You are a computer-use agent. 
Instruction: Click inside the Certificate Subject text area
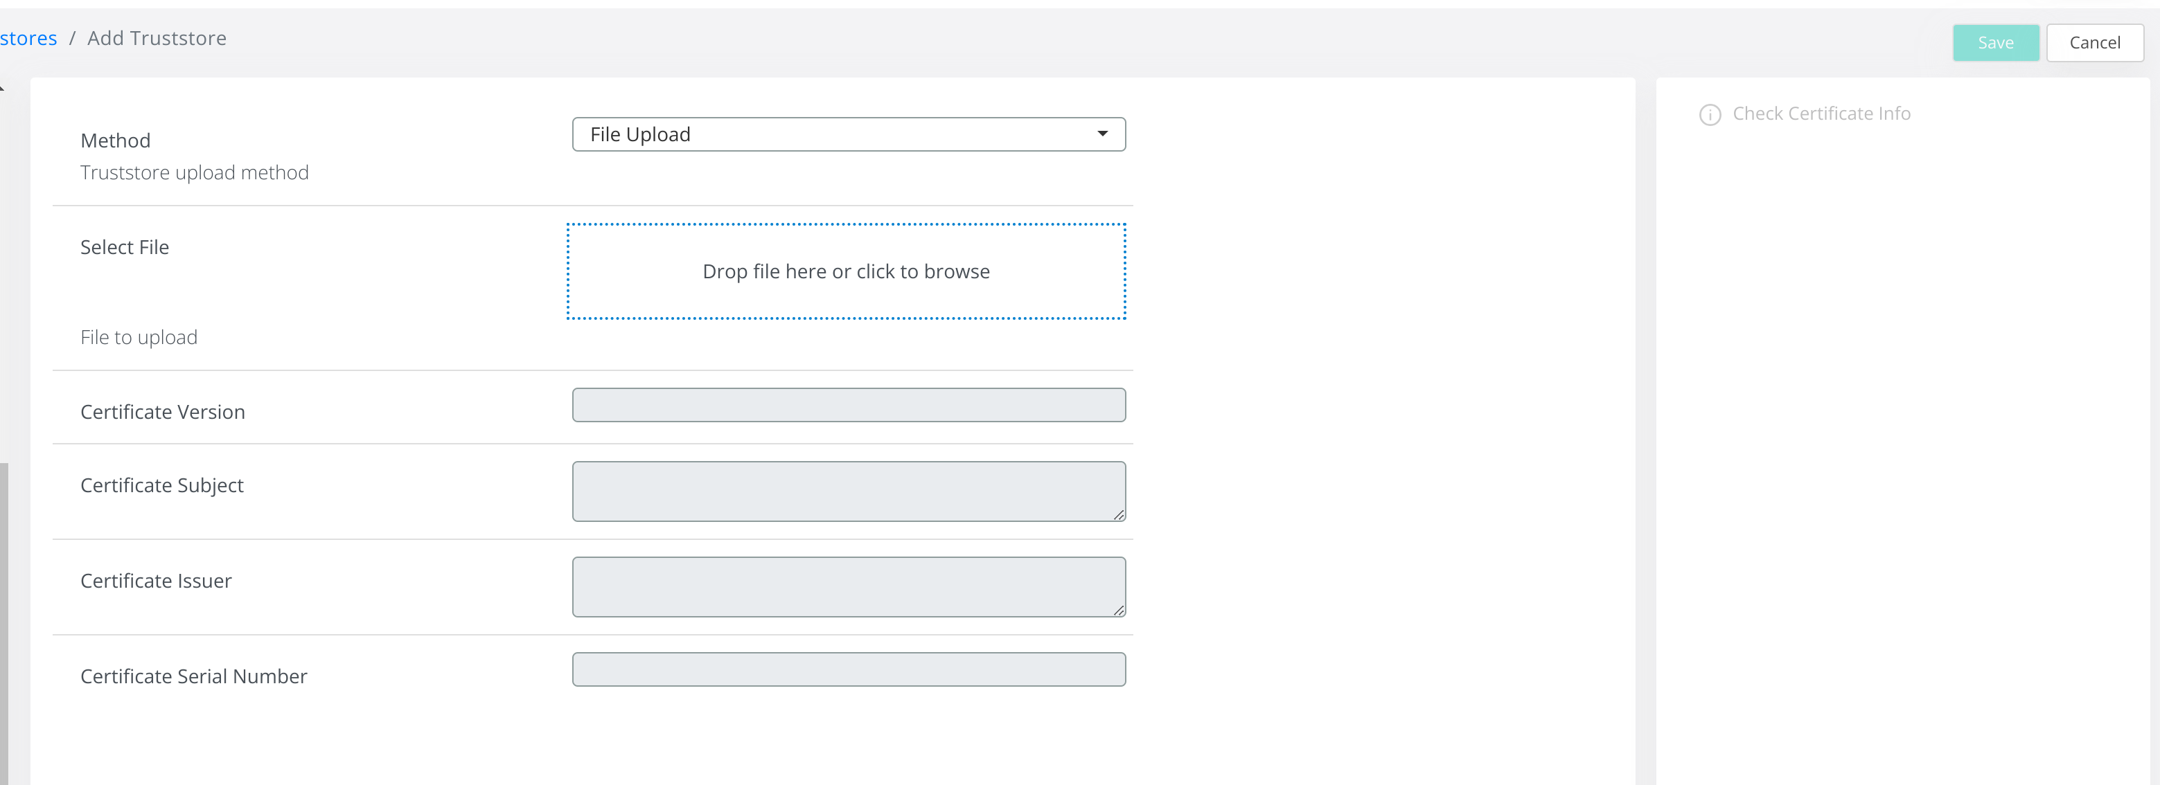(x=848, y=491)
